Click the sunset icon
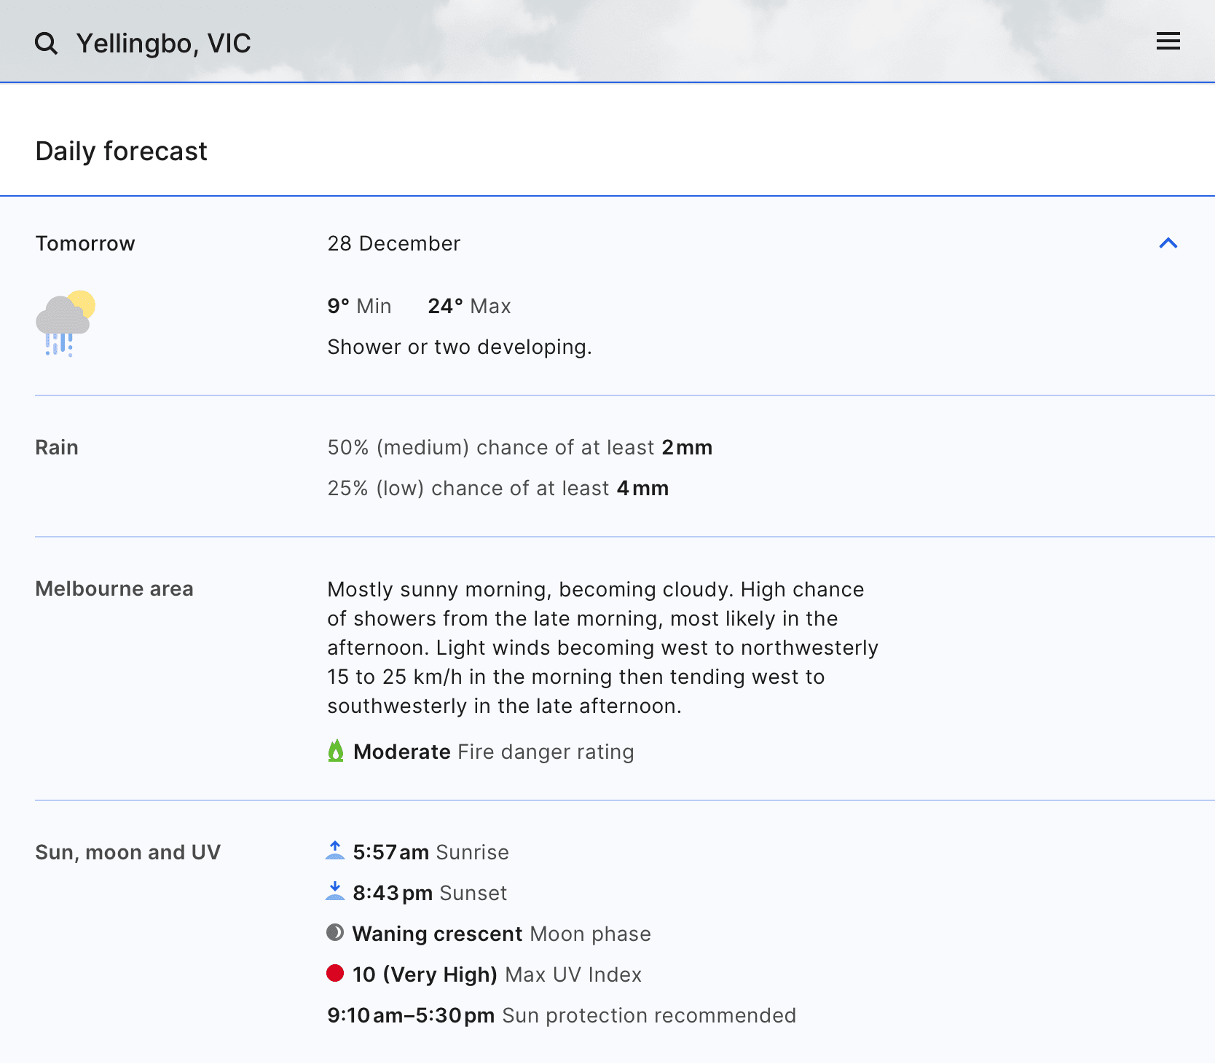 tap(334, 892)
